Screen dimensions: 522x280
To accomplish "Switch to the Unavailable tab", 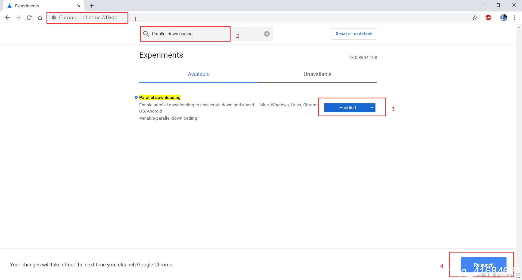I will pyautogui.click(x=317, y=74).
